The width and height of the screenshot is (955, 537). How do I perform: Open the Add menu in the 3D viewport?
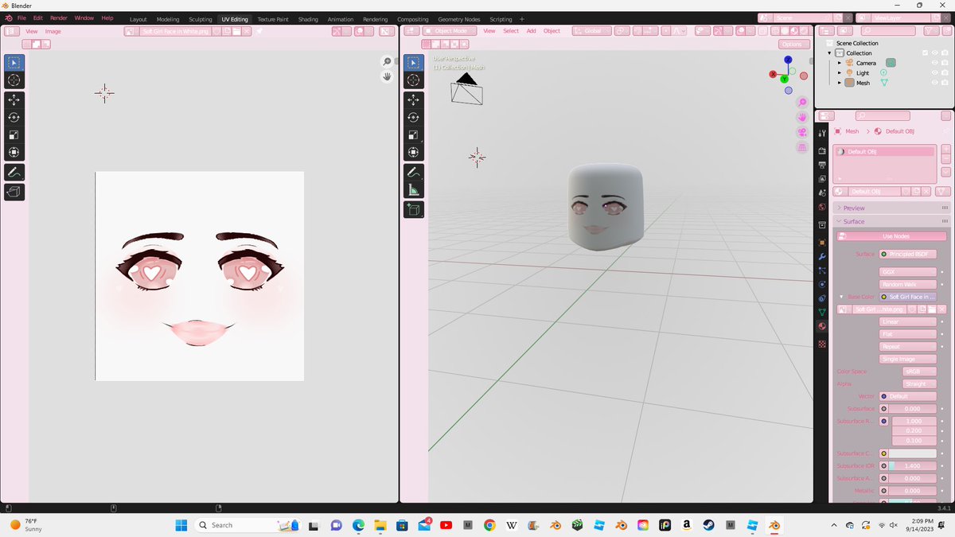pos(531,31)
